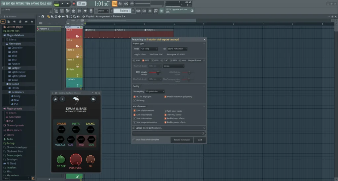Click the Render minimized button
Screen dimensions: 338x181
pos(182,140)
